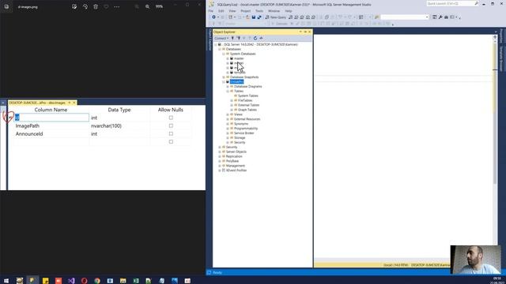Screen dimensions: 506x284
Task: Refresh the Object Explorer tree
Action: (255, 38)
